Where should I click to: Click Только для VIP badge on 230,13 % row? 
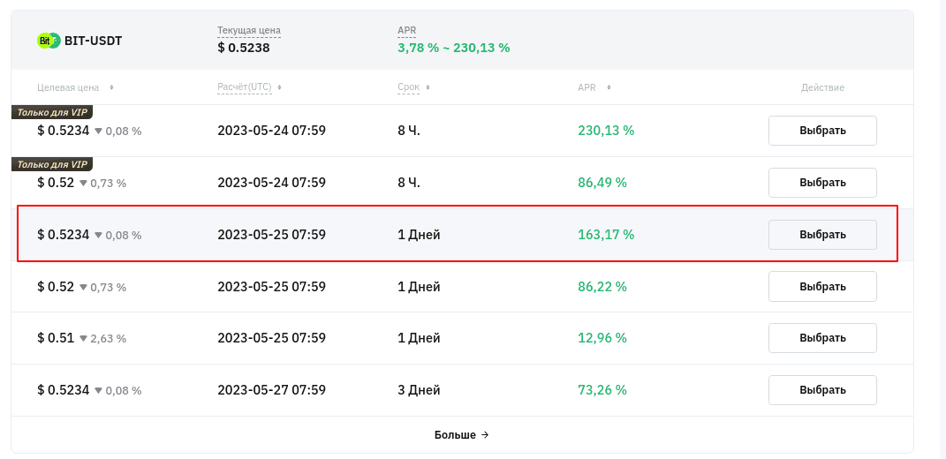52,111
